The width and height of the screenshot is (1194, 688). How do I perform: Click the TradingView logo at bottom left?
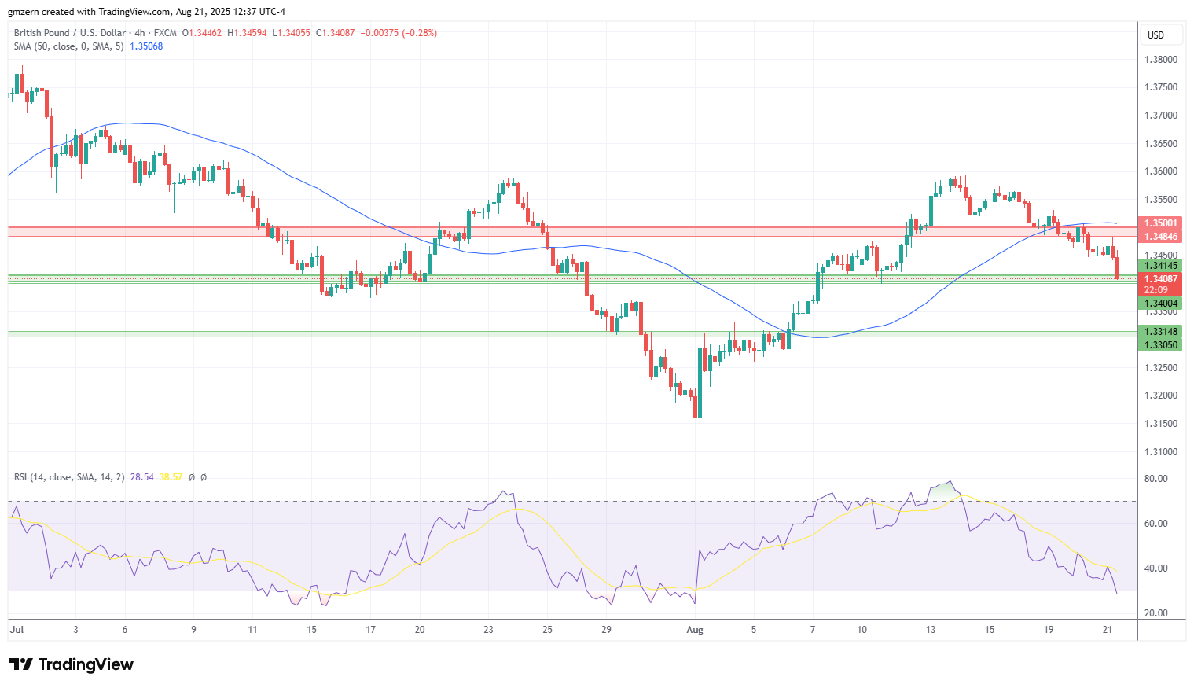coord(71,664)
